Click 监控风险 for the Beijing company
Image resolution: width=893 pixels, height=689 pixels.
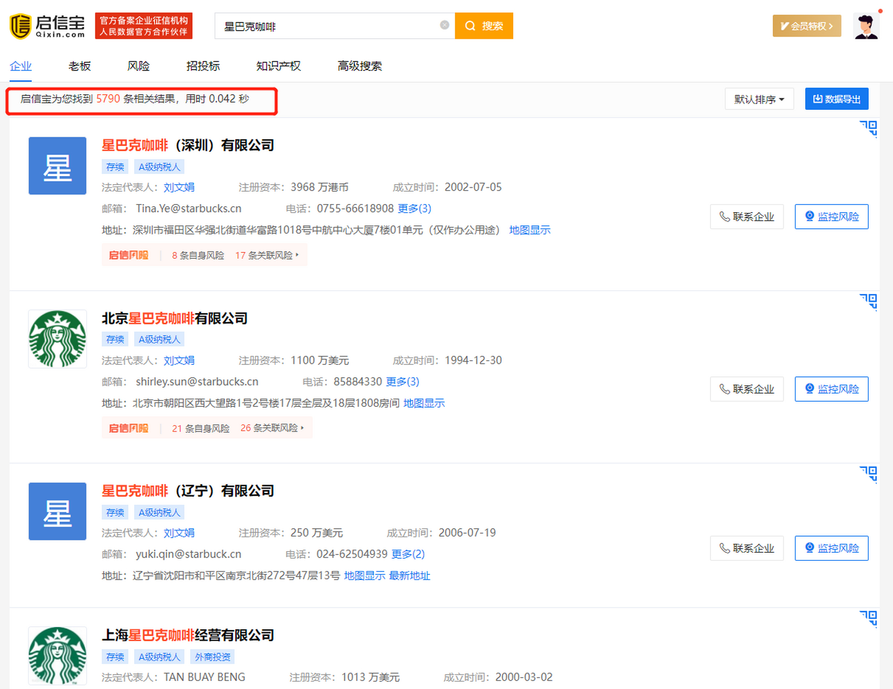(832, 389)
